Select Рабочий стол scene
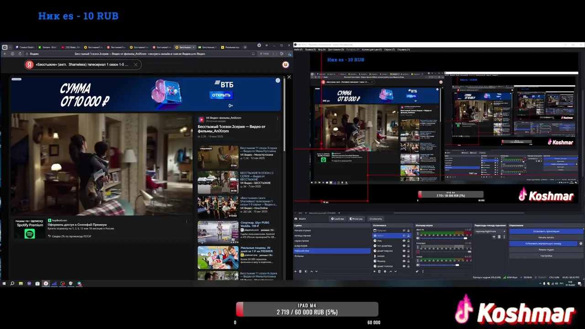Screen dimensions: 585x329 click(332, 251)
